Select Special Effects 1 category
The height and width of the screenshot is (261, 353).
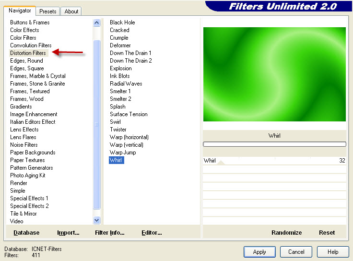coord(29,198)
